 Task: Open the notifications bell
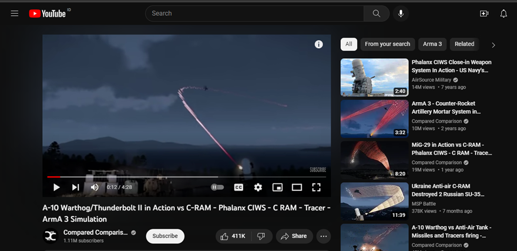503,14
